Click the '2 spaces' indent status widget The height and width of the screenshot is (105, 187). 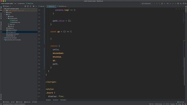point(172,104)
